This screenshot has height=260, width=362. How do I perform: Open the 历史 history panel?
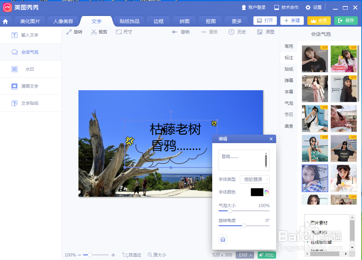(x=237, y=32)
